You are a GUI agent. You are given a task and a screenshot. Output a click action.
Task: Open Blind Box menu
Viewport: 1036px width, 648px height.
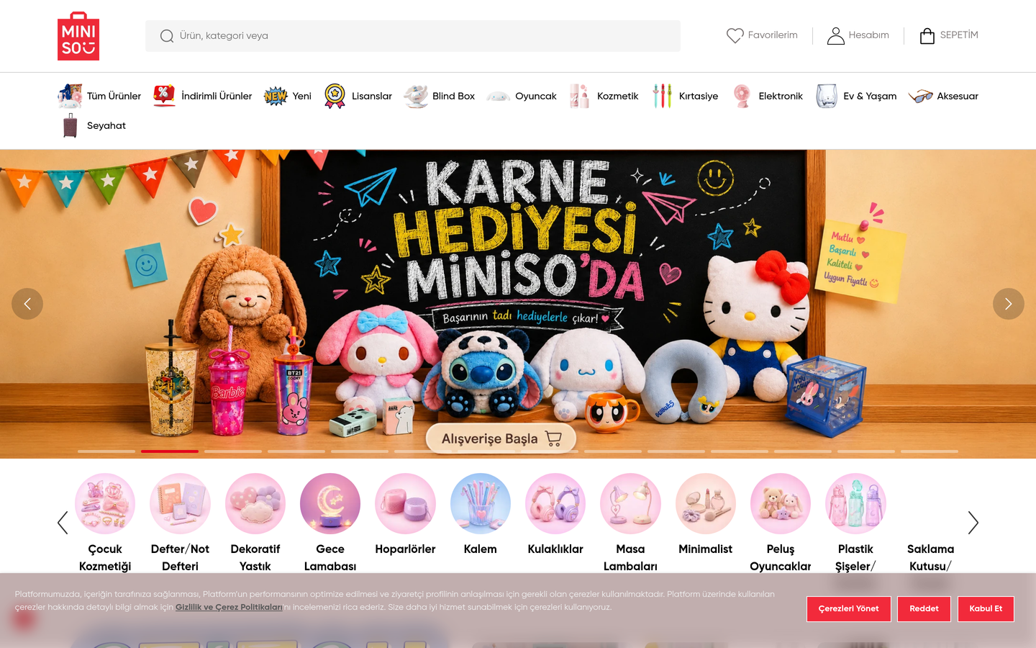coord(453,96)
